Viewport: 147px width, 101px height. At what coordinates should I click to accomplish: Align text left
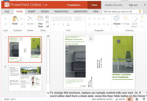(x=89, y=24)
